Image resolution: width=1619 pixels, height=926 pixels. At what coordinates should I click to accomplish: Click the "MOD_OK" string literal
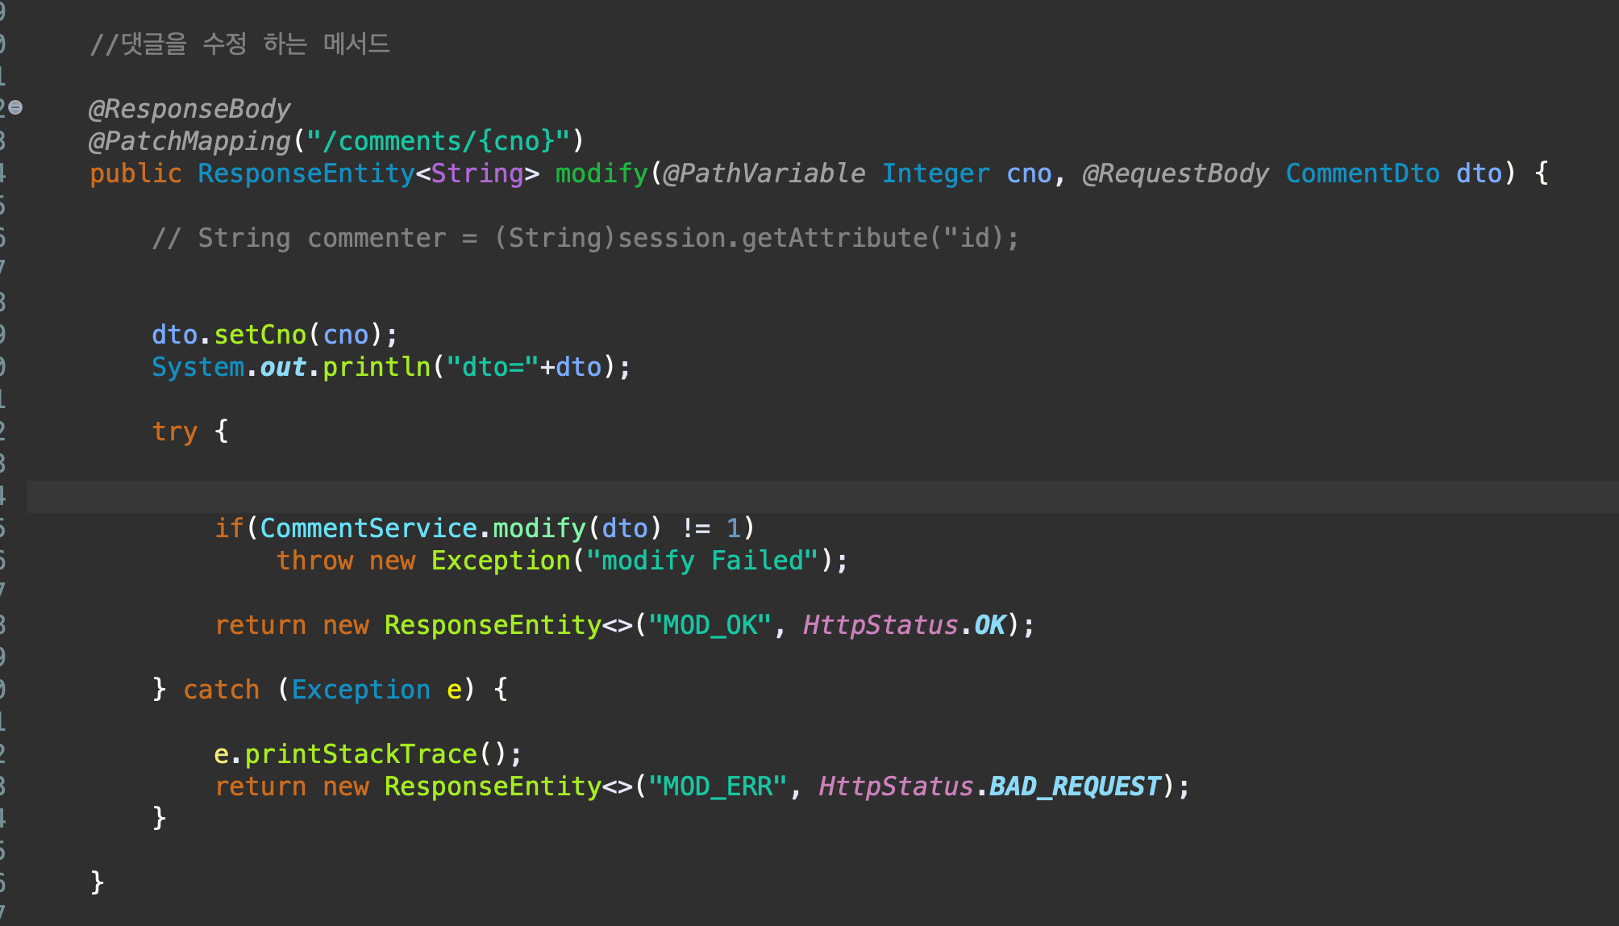(x=710, y=625)
